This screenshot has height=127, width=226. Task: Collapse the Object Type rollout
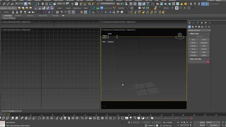194,34
